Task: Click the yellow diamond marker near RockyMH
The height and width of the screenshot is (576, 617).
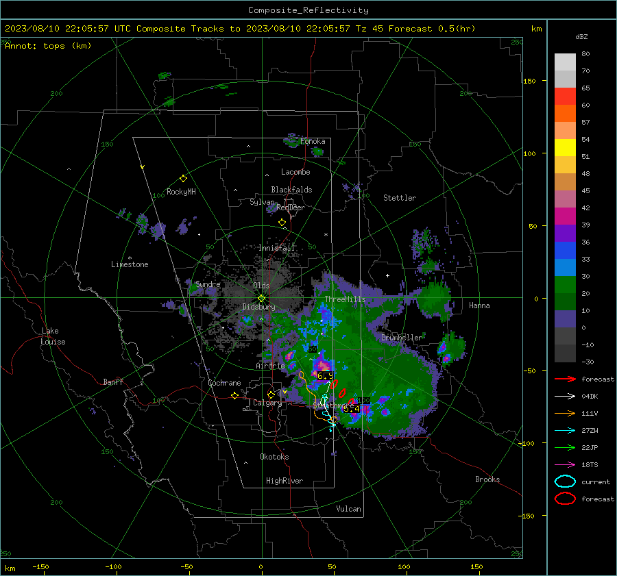Action: click(x=183, y=179)
